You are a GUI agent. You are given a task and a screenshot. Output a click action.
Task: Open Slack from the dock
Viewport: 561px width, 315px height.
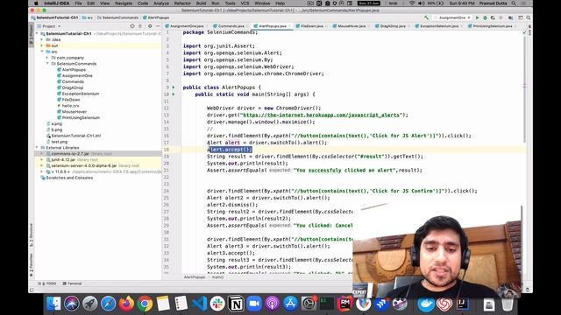coord(217,304)
